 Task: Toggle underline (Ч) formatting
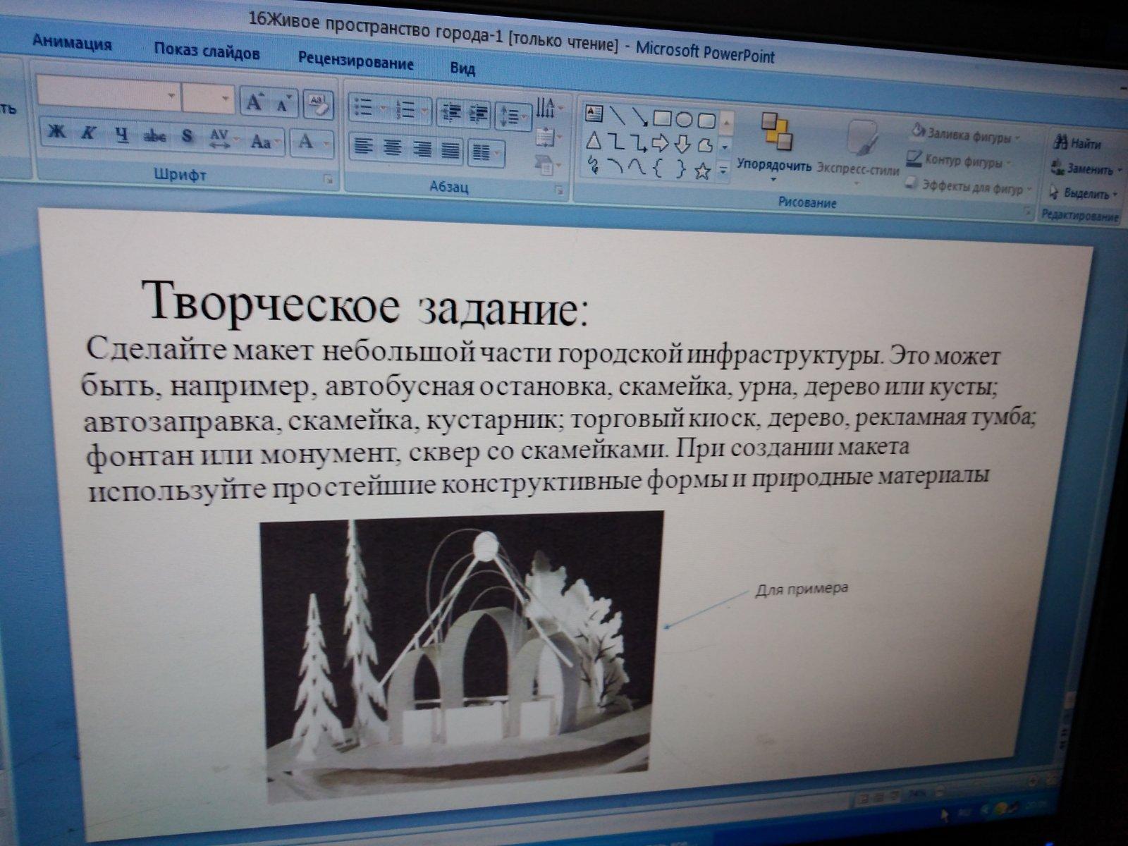coord(121,135)
